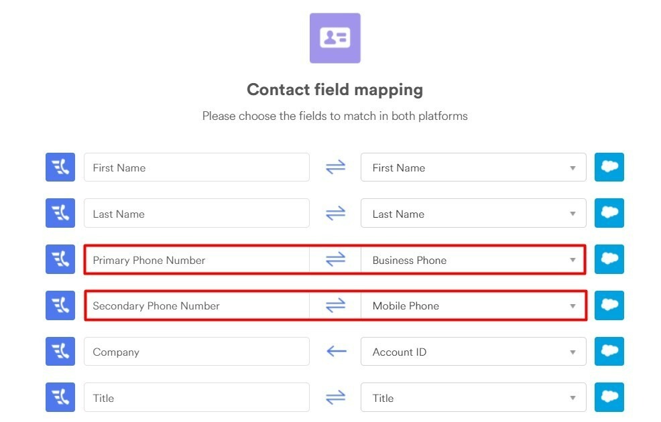Select the Secondary Phone Number field
The width and height of the screenshot is (661, 422).
(197, 305)
